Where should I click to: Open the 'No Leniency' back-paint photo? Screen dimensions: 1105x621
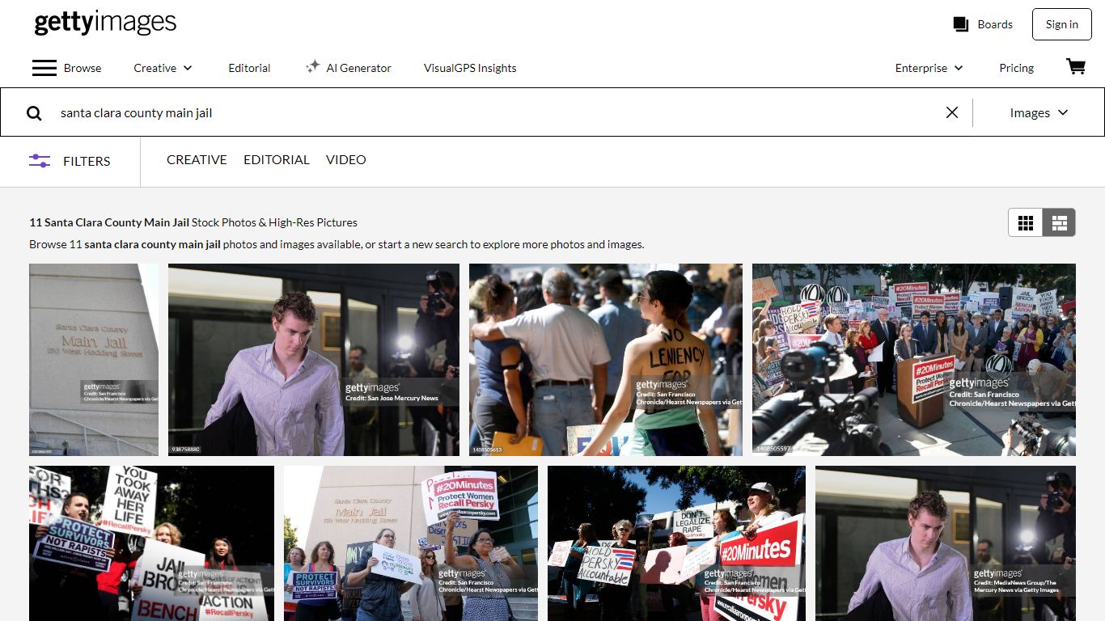[606, 360]
